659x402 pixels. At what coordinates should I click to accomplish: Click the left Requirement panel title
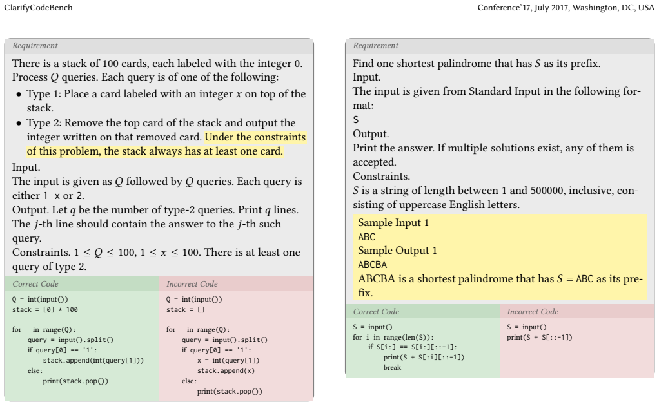pos(35,46)
